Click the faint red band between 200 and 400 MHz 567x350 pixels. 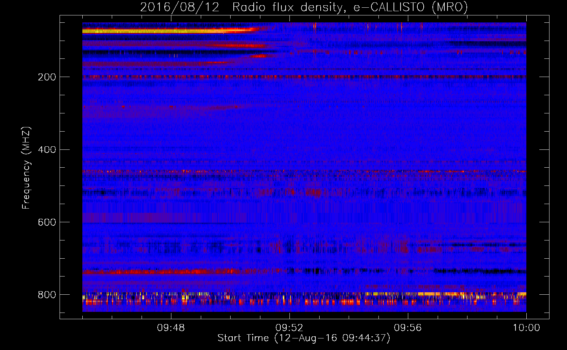[x=158, y=107]
